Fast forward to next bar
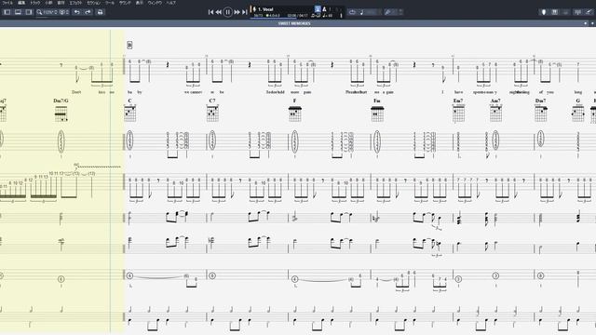Screen dimensions: 596x335 coord(237,12)
